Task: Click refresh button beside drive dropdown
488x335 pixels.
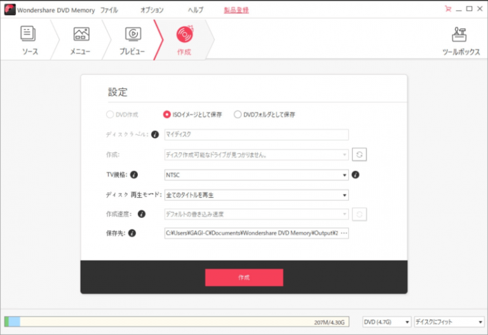Action: [x=360, y=154]
